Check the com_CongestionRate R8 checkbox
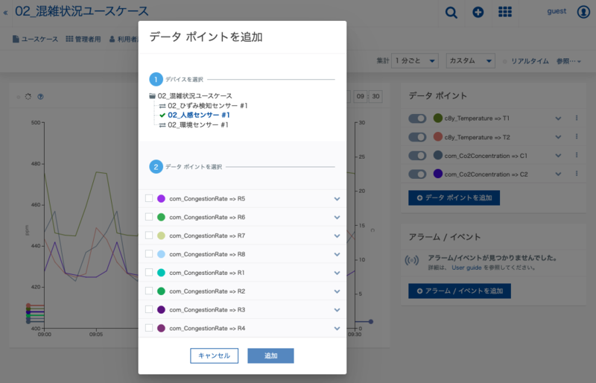Screen dimensions: 596x383 coord(149,253)
